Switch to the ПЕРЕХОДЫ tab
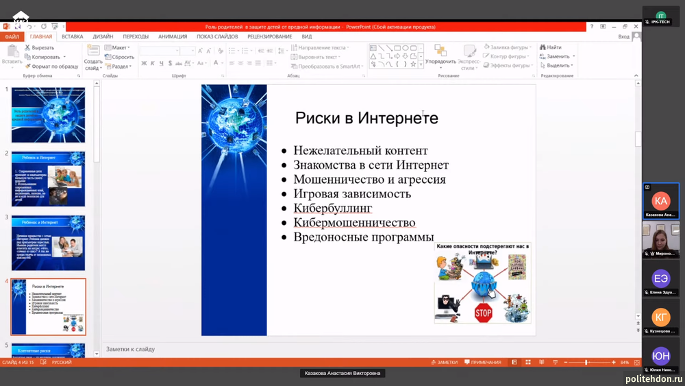Image resolution: width=685 pixels, height=386 pixels. [x=136, y=37]
